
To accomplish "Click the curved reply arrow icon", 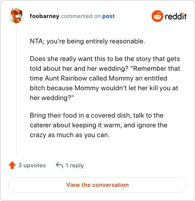I will click(59, 165).
